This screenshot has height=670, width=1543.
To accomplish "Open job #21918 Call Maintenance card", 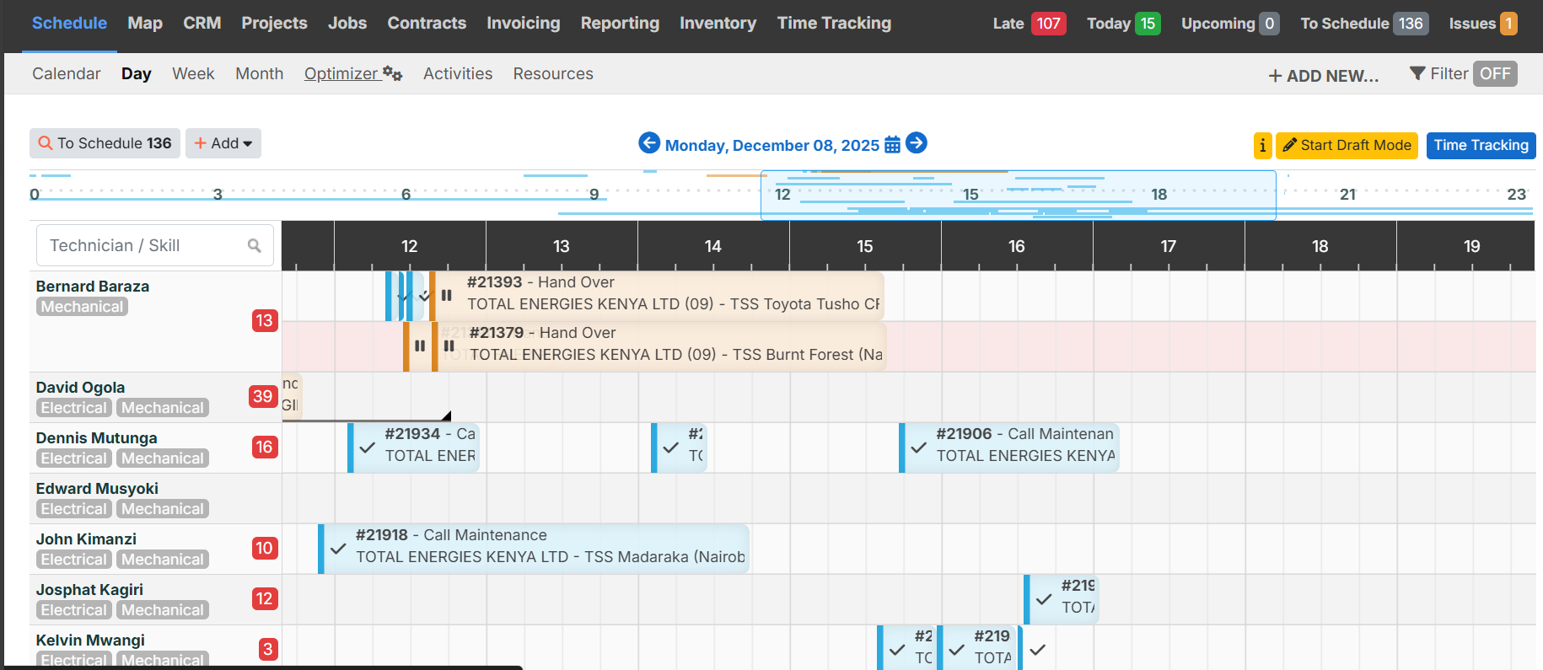I will 534,549.
